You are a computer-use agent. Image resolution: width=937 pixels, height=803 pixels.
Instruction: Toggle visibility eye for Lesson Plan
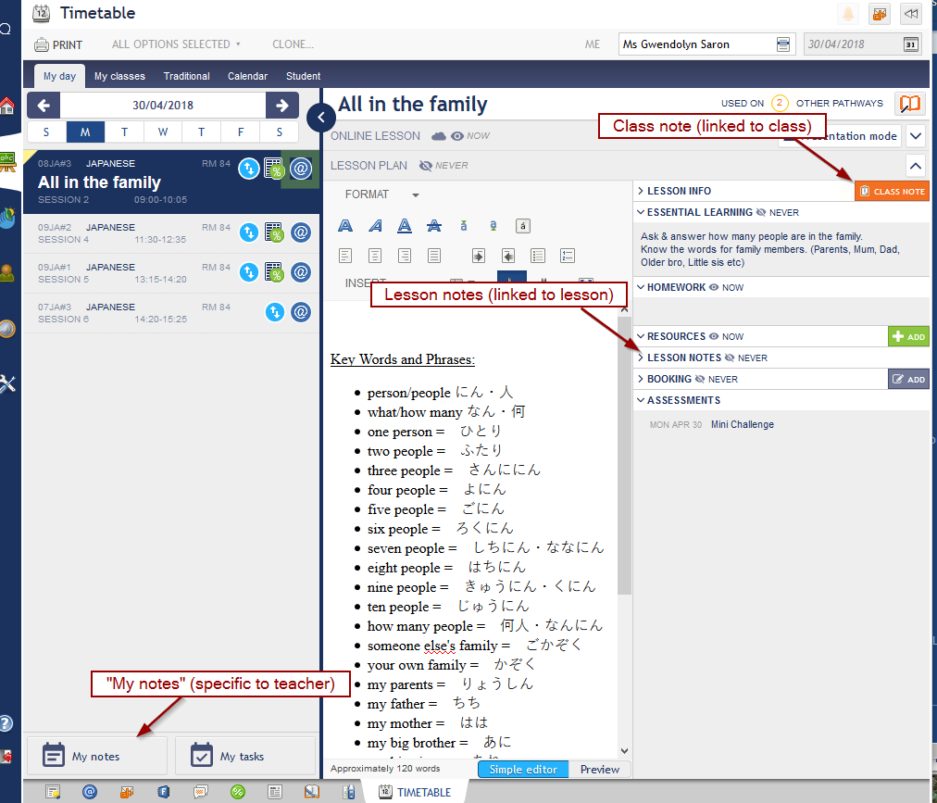[426, 166]
